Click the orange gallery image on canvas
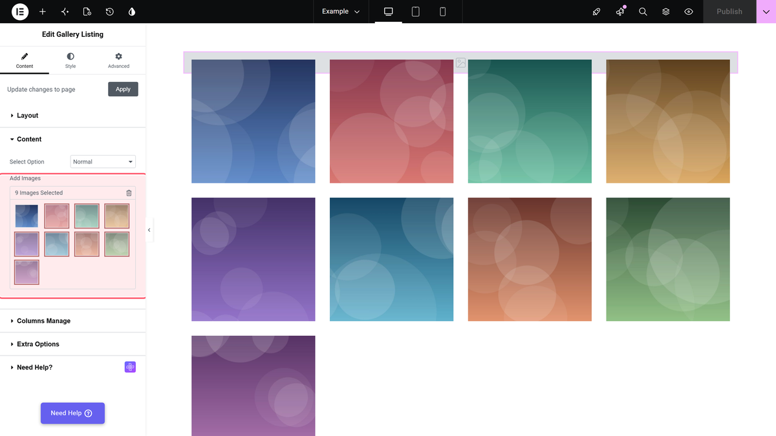This screenshot has height=436, width=776. click(x=530, y=260)
